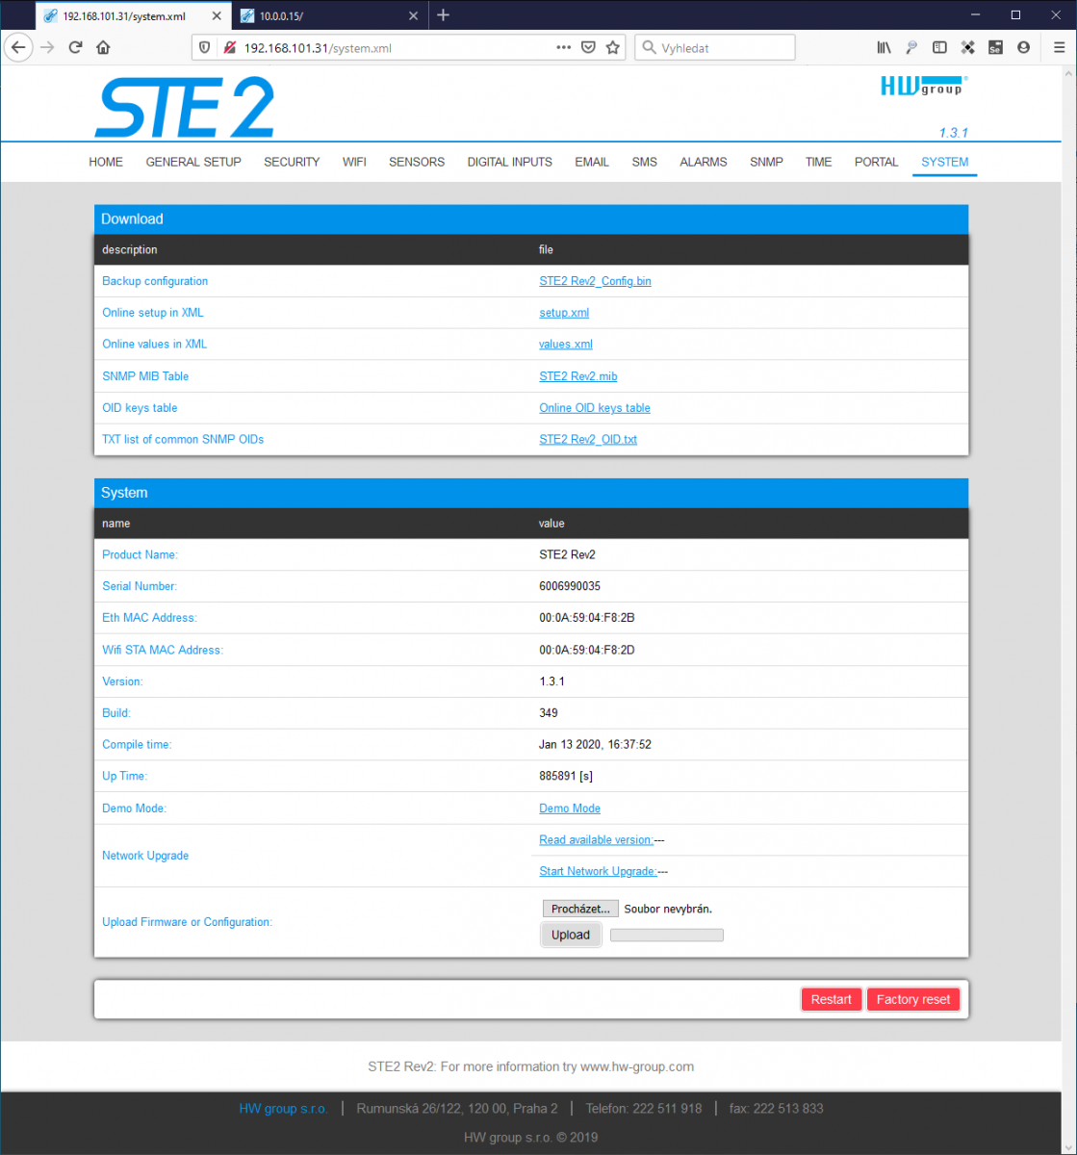
Task: Navigate to the SENSORS page
Action: [417, 162]
